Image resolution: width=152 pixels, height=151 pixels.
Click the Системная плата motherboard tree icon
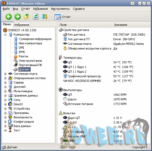click(x=10, y=74)
